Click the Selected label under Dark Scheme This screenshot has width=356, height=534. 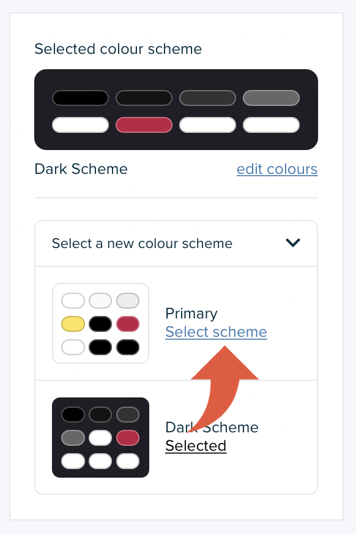196,446
